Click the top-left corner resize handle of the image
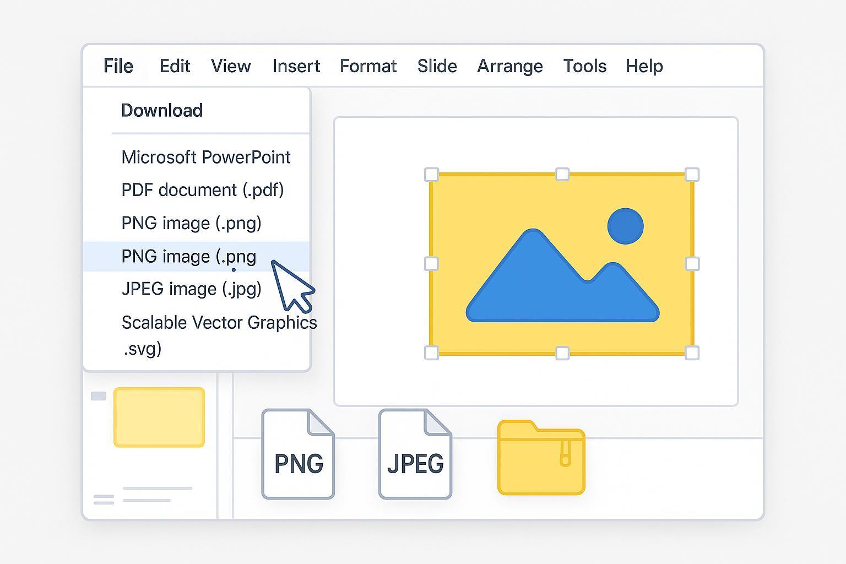Screen dimensions: 846x564 click(432, 175)
